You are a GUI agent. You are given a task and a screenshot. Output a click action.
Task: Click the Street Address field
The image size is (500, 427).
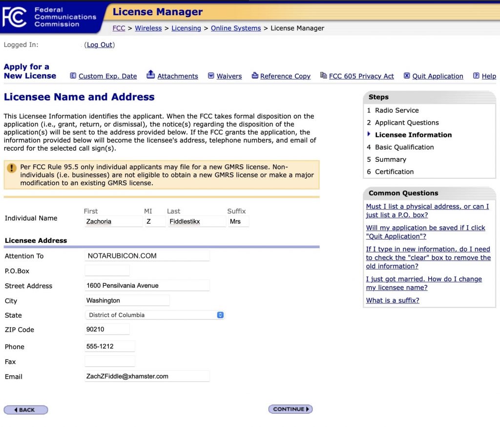(147, 286)
